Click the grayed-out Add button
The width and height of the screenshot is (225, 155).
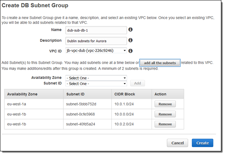(138, 84)
